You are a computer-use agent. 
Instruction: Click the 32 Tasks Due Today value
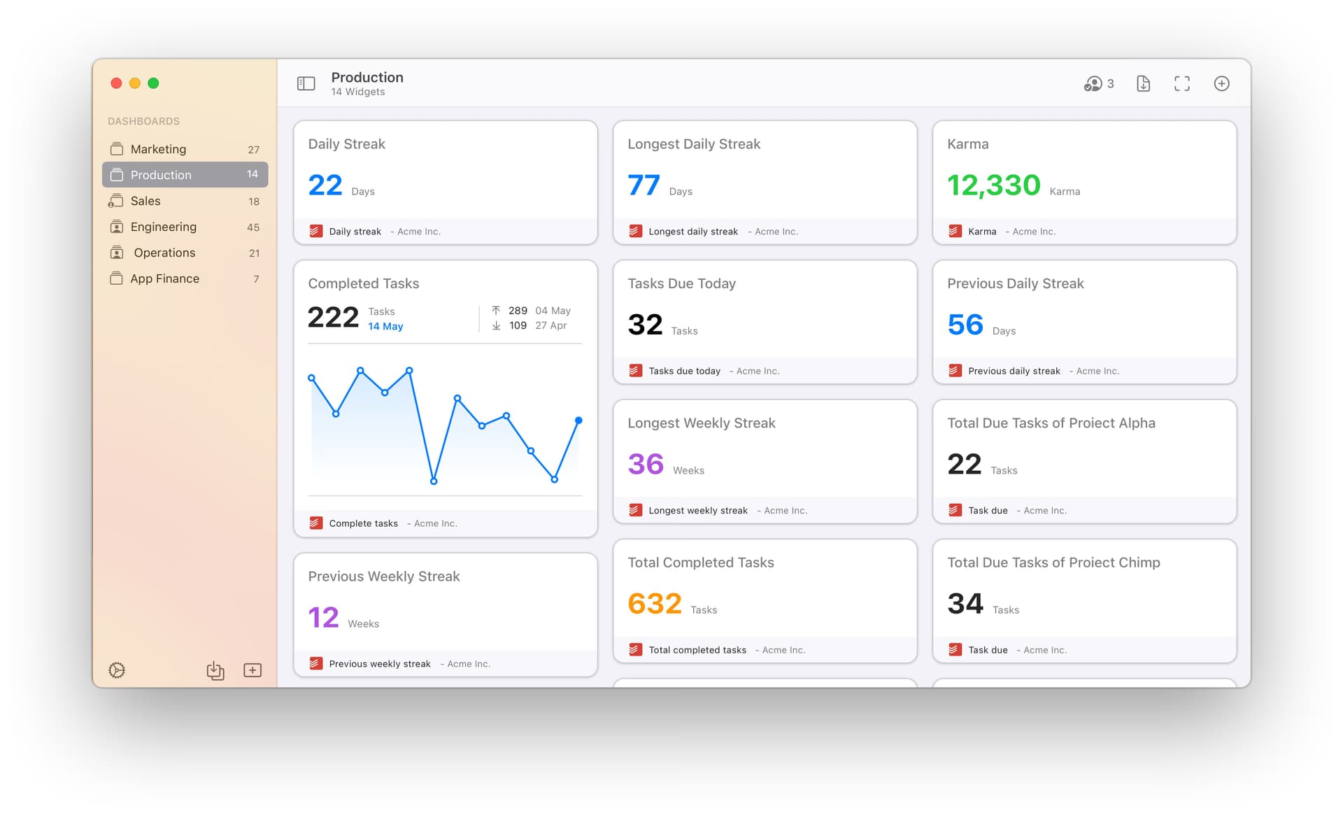[645, 325]
